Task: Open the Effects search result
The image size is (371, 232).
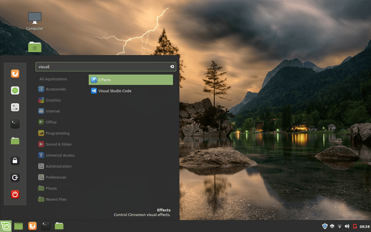Action: [x=131, y=80]
